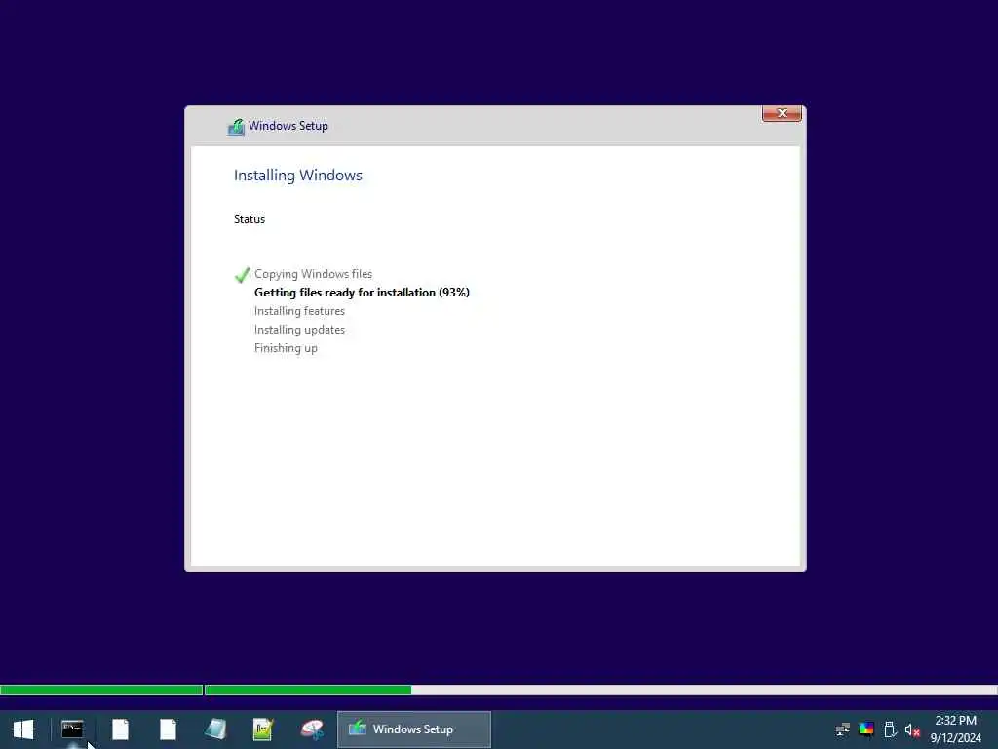Viewport: 998px width, 749px height.
Task: Open the USB device tray icon
Action: point(890,729)
